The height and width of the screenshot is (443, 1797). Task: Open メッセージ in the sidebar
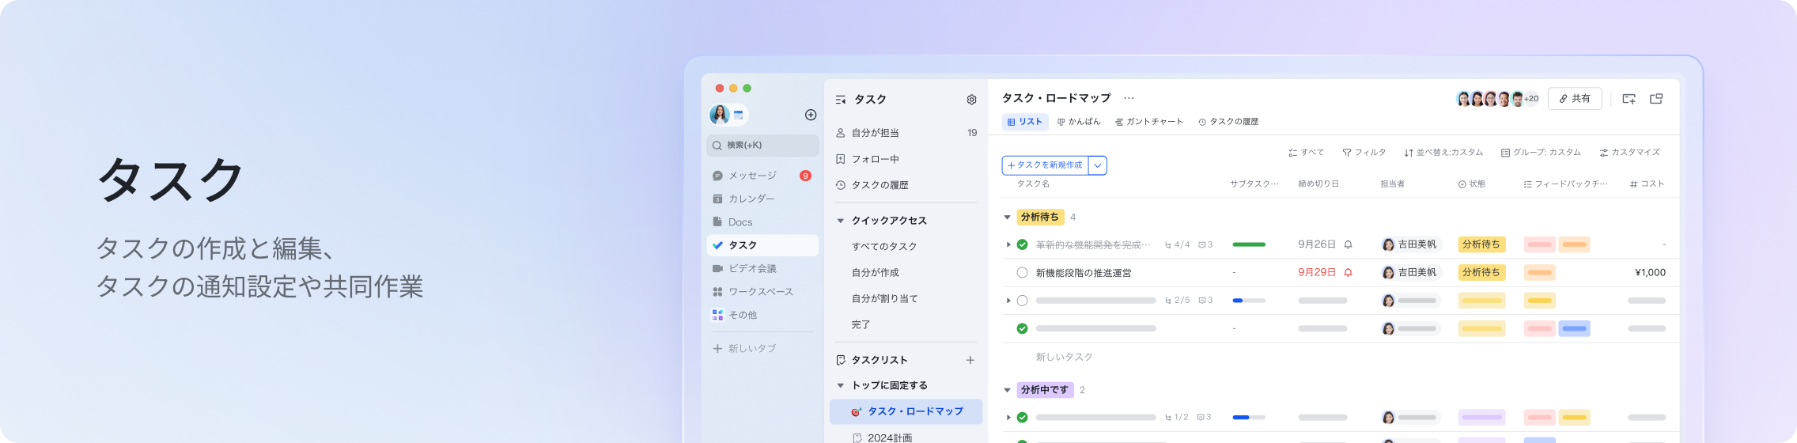point(762,176)
